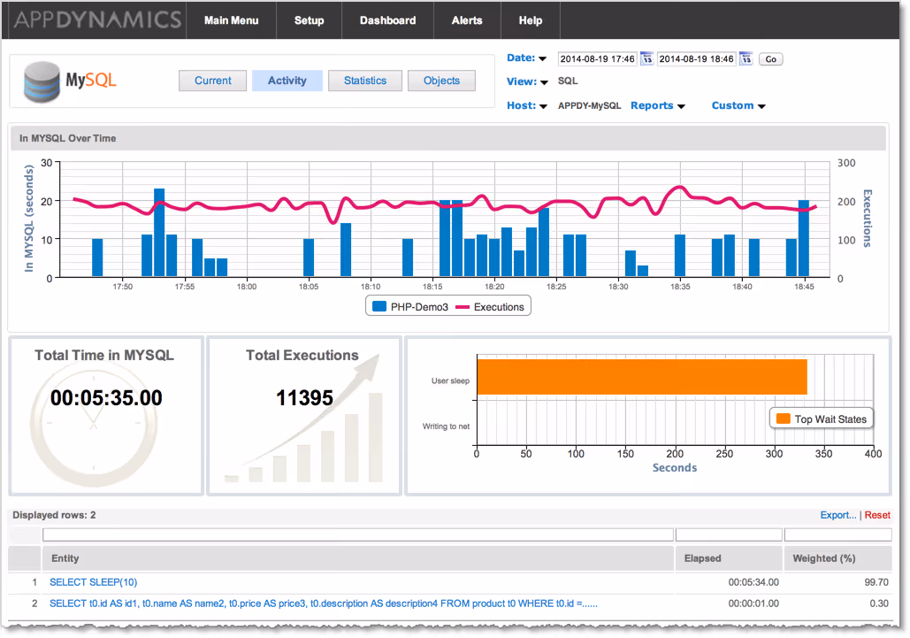Toggle the PHP-Demo3 blue legend swatch
910x638 pixels.
pyautogui.click(x=379, y=306)
